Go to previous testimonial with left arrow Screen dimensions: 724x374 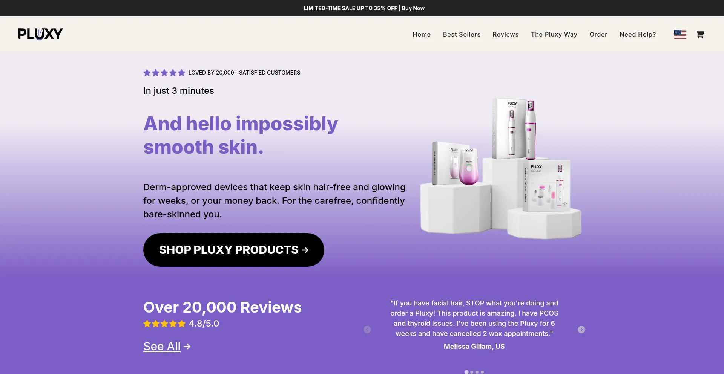367,330
